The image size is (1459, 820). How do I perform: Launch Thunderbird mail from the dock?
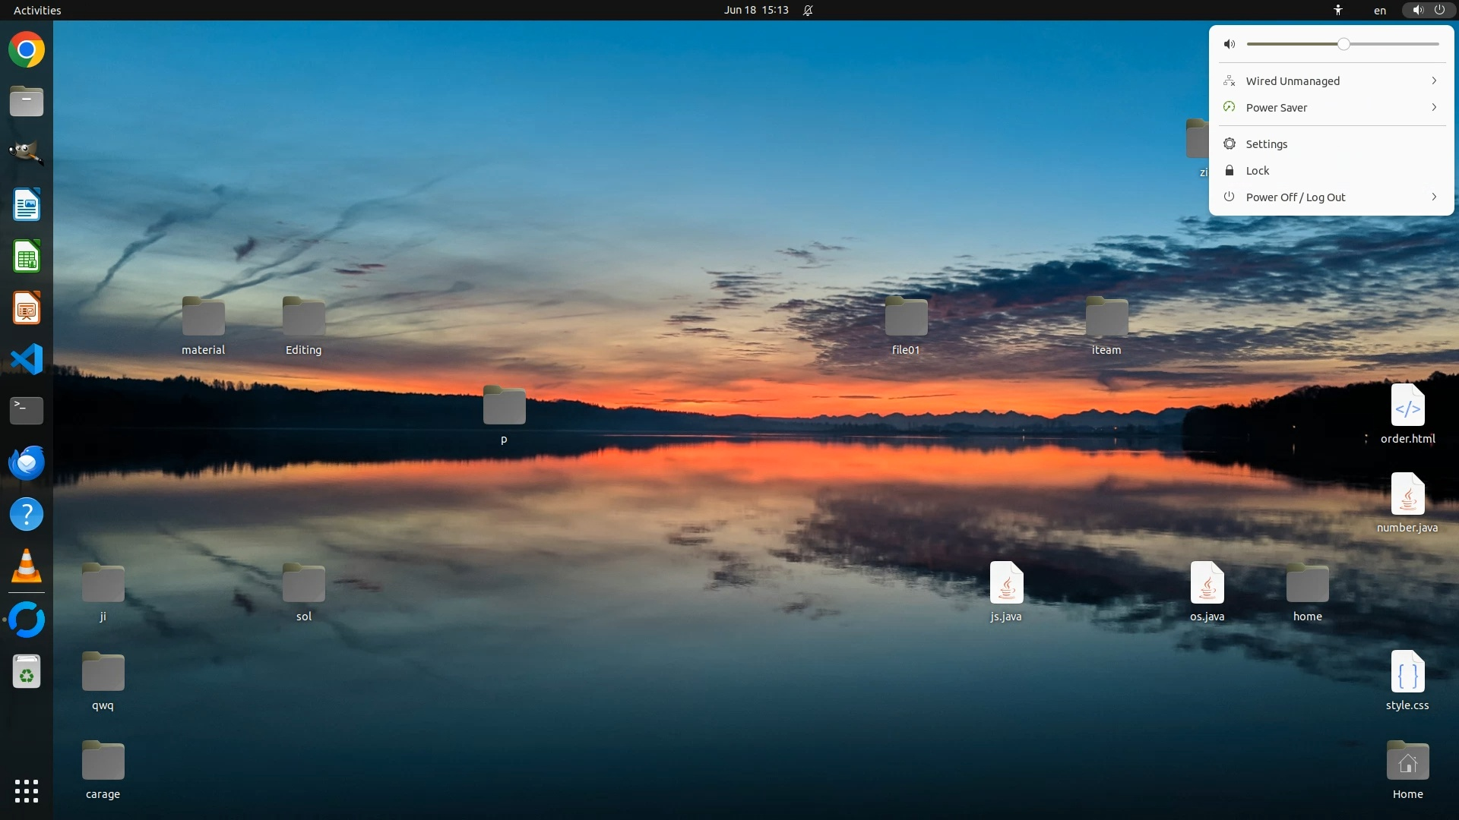pyautogui.click(x=27, y=462)
